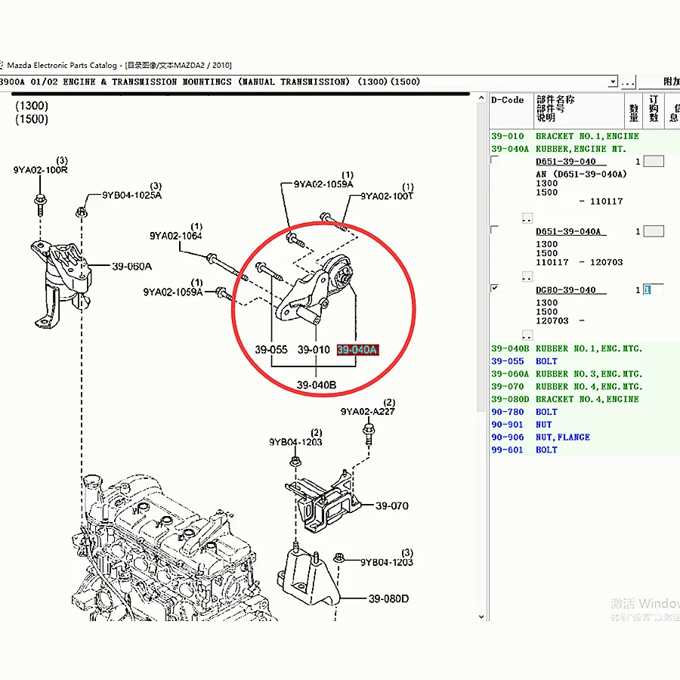Viewport: 680px width, 680px height.
Task: Click the "AN (D651-39-040A)" note text
Action: coord(582,175)
